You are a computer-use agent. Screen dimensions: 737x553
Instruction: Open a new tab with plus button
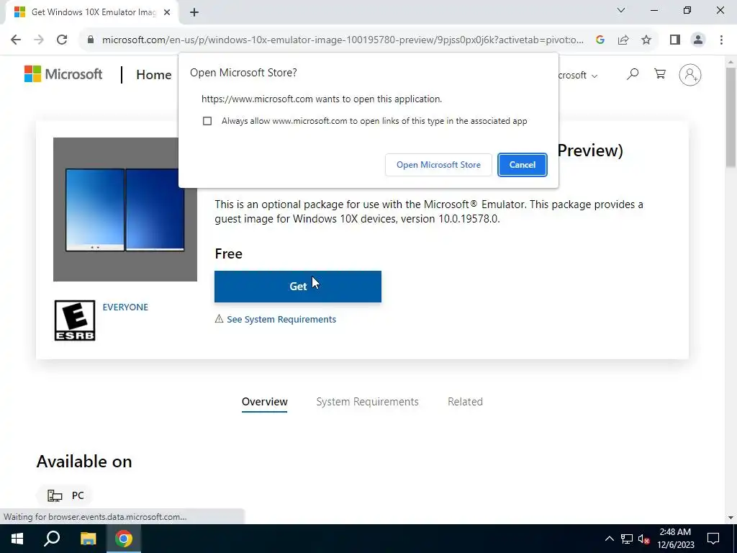pos(194,12)
